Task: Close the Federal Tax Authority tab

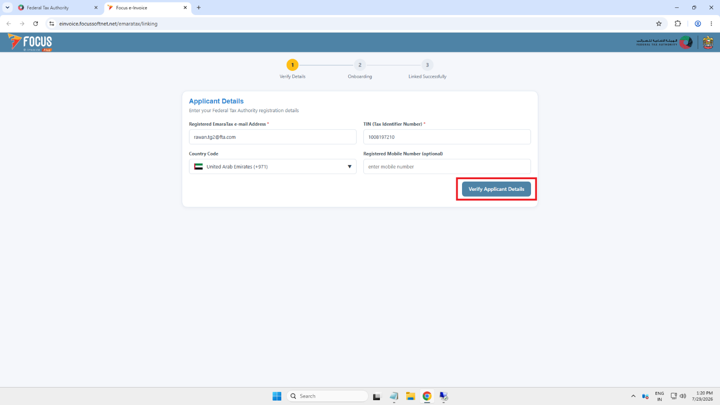Action: (96, 8)
